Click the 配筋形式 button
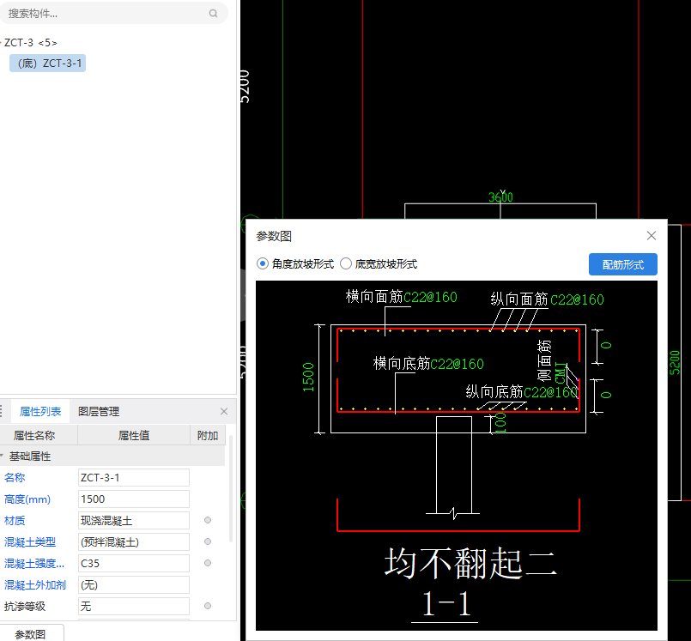Image resolution: width=691 pixels, height=641 pixels. 622,264
